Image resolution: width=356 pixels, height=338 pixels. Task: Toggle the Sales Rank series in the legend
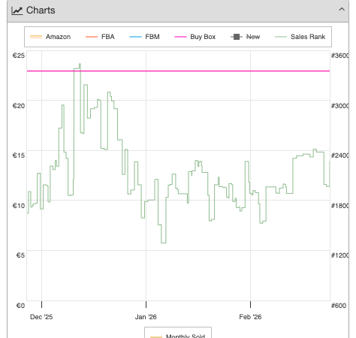[x=300, y=37]
